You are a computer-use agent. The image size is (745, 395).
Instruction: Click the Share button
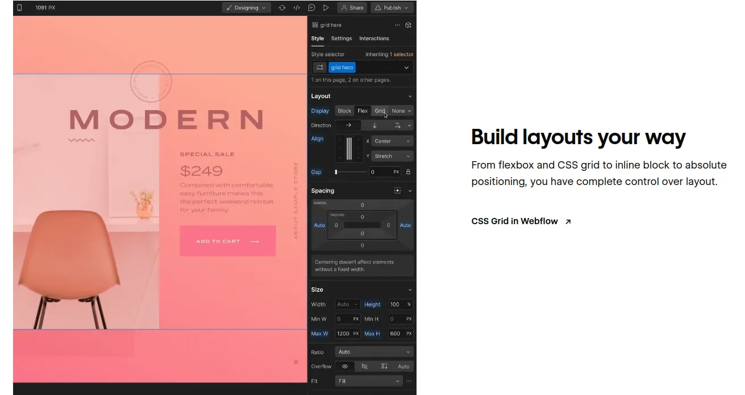(352, 8)
